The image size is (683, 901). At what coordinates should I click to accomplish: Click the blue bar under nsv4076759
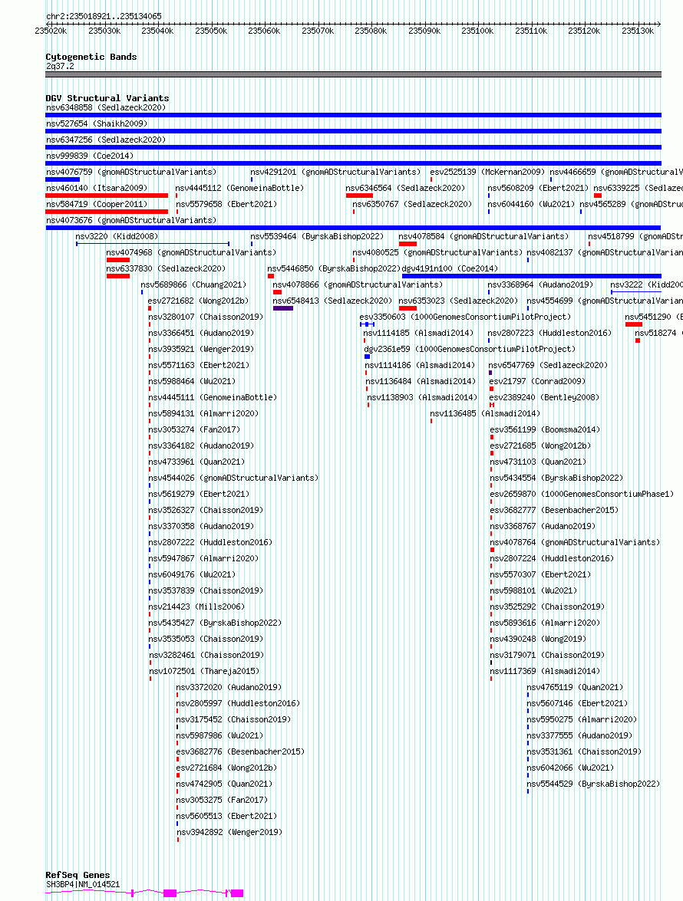63,180
